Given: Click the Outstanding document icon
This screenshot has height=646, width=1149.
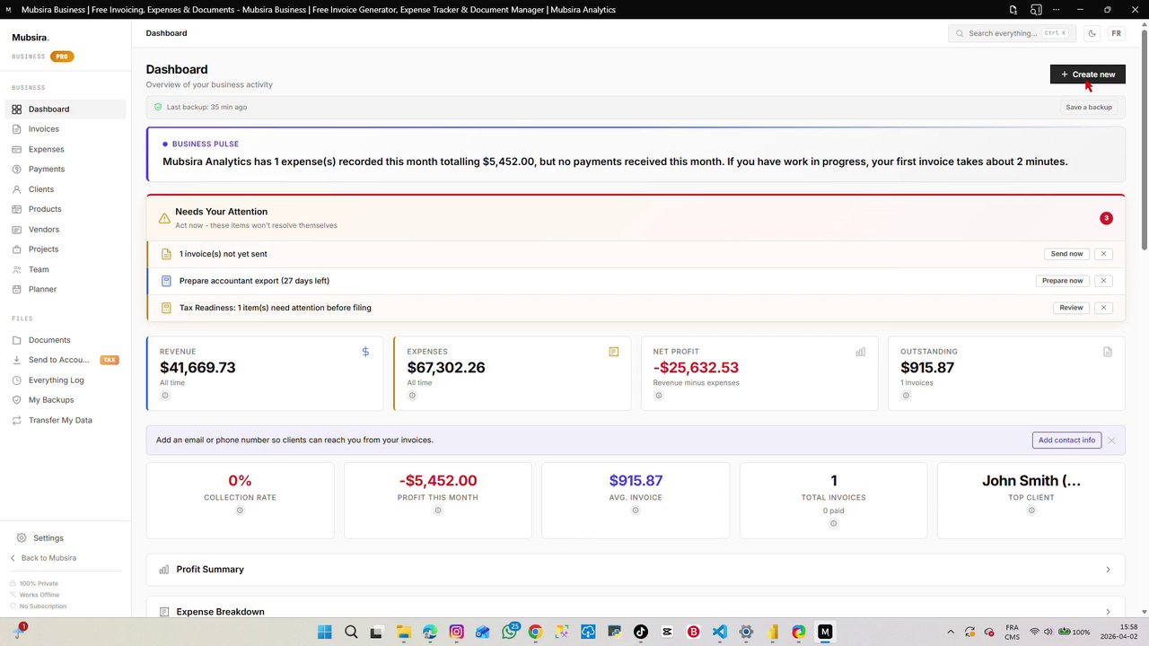Looking at the screenshot, I should [1108, 352].
